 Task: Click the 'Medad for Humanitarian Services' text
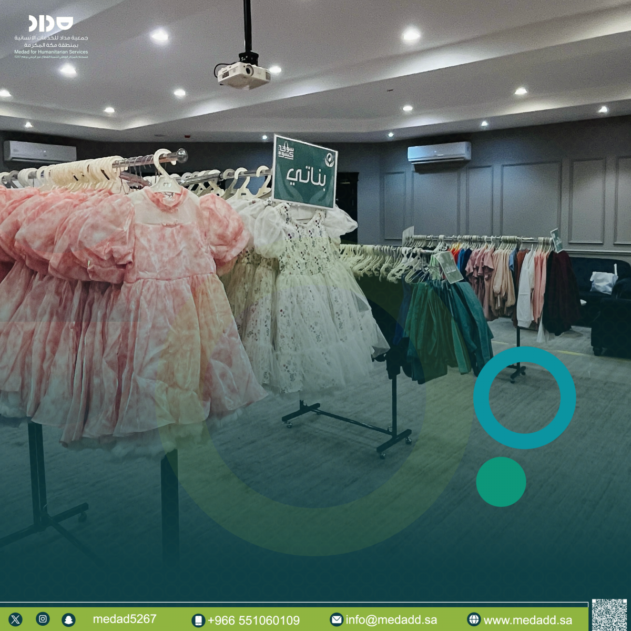(x=51, y=52)
